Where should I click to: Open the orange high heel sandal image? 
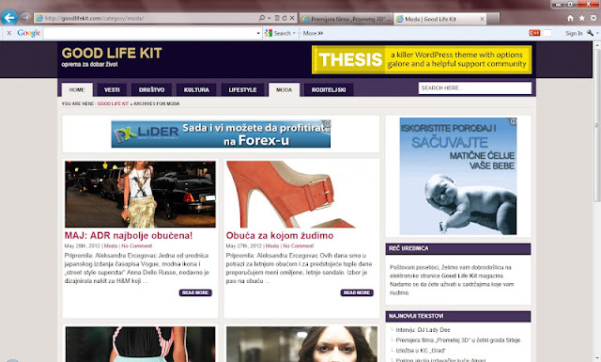click(x=300, y=195)
